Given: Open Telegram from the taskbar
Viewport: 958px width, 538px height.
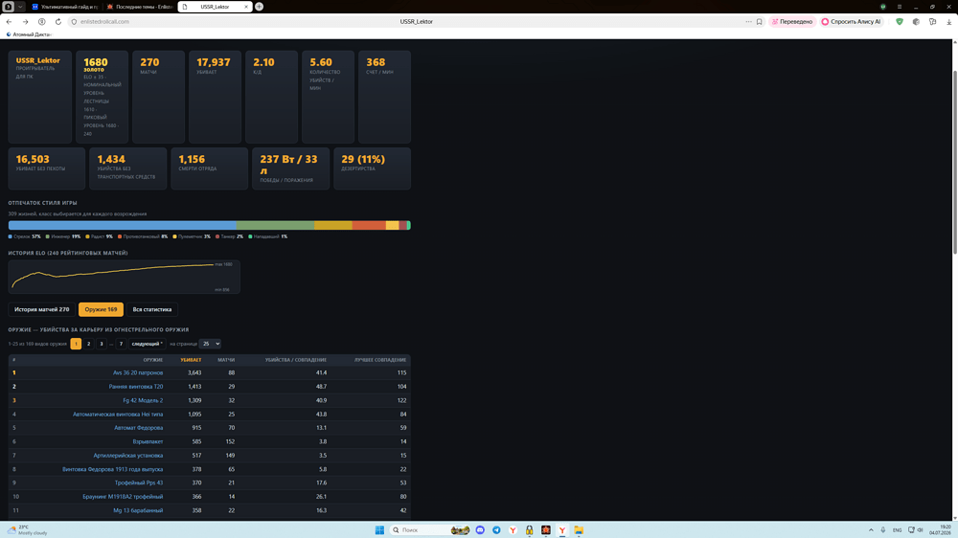Looking at the screenshot, I should click(x=496, y=530).
